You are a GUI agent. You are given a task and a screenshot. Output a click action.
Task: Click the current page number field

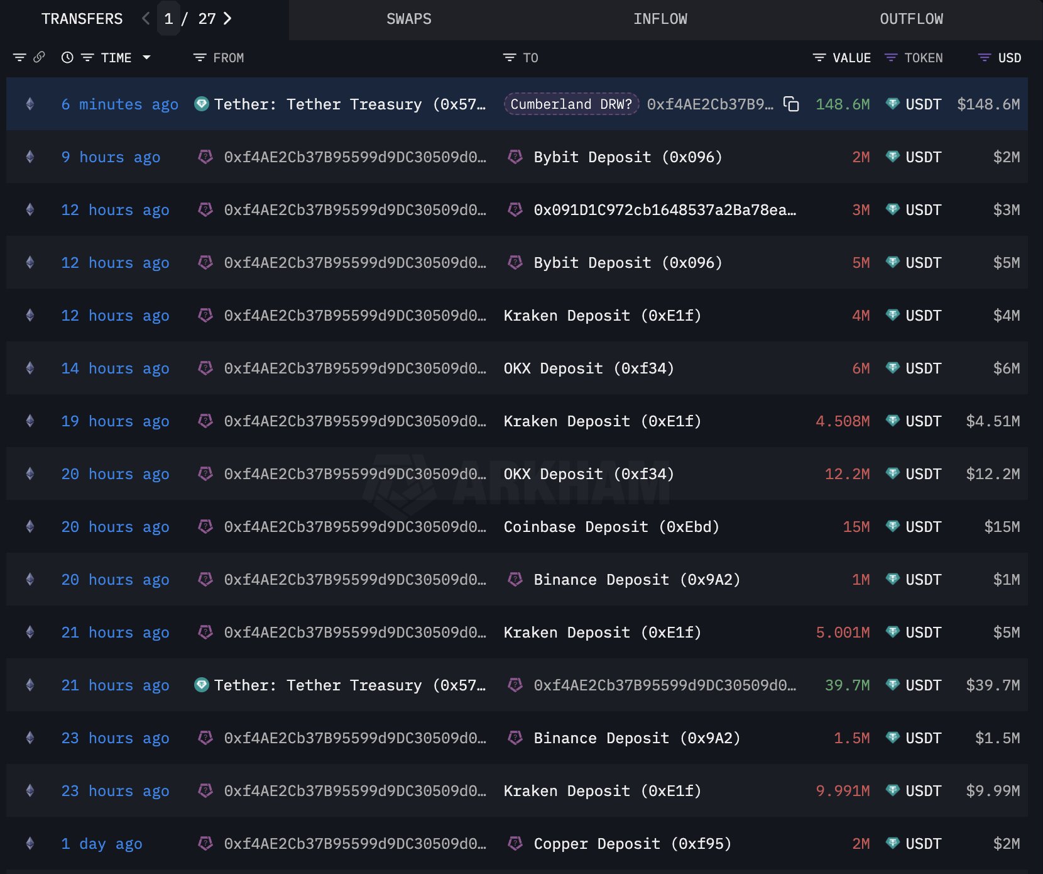[x=168, y=19]
